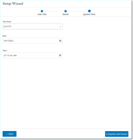133x140 pixels.
Task: Click the AM period in Time field
Action: click(15, 56)
